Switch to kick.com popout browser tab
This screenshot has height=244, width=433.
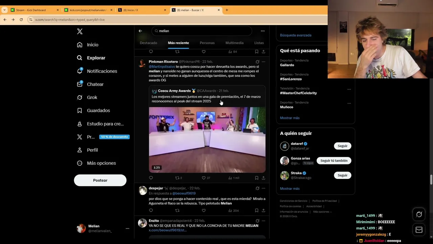(88, 10)
